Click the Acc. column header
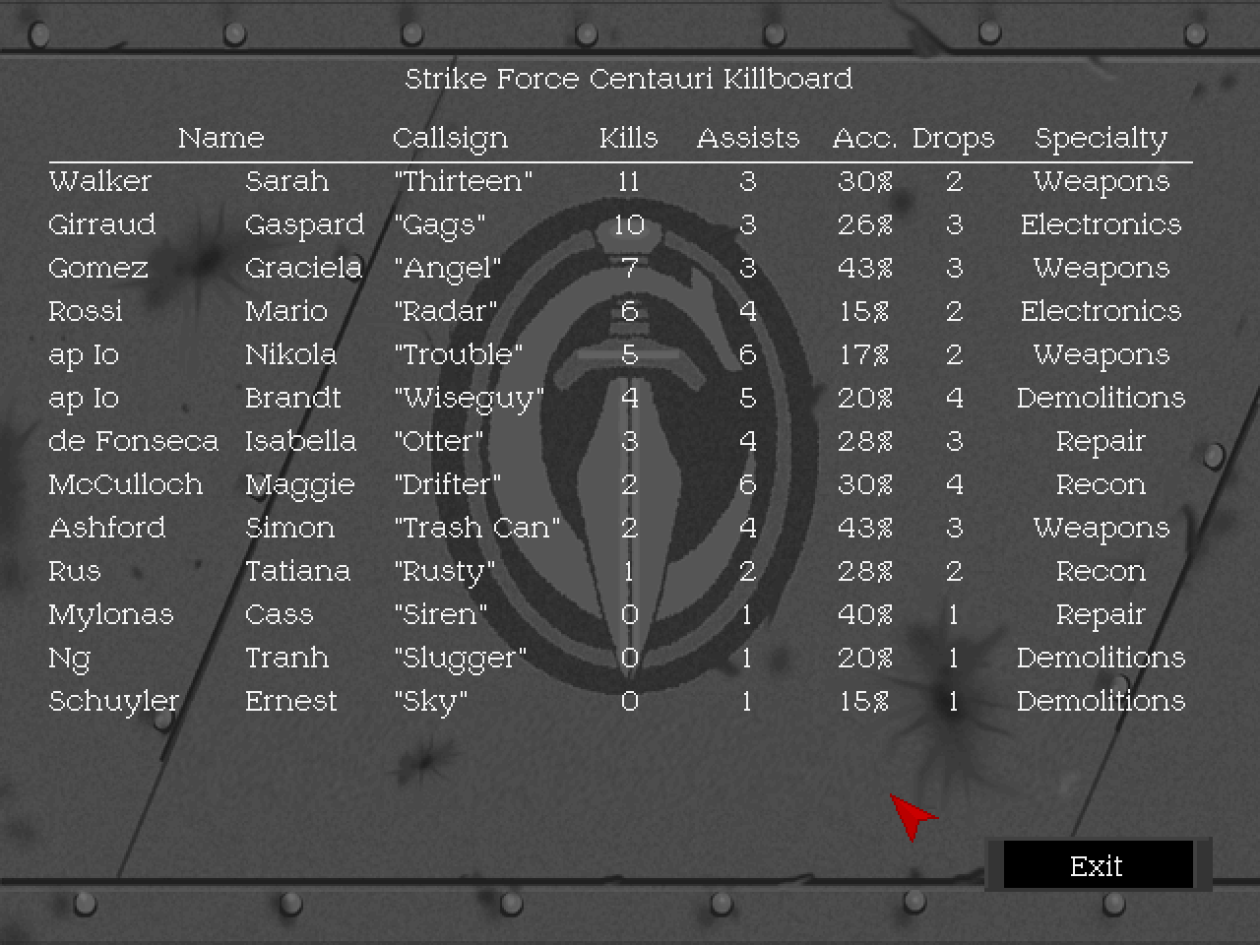 click(x=863, y=138)
